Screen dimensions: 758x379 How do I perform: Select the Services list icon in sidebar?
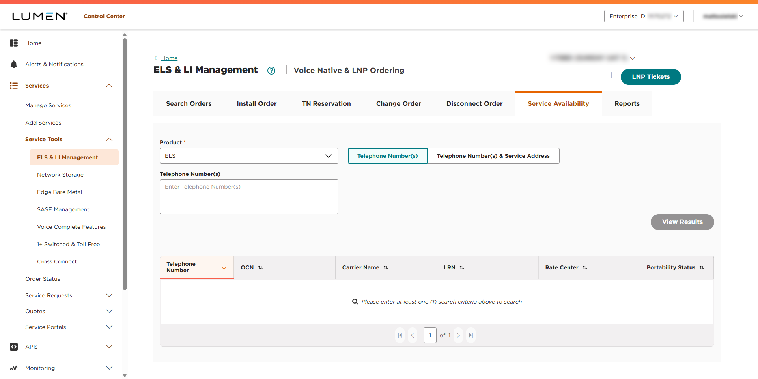[x=14, y=86]
